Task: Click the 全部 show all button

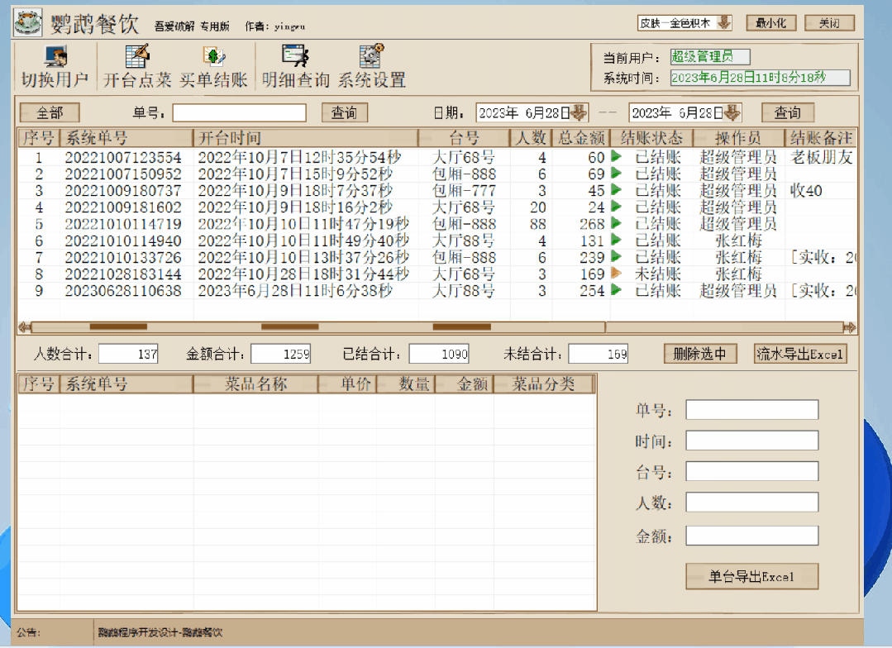Action: [x=50, y=112]
